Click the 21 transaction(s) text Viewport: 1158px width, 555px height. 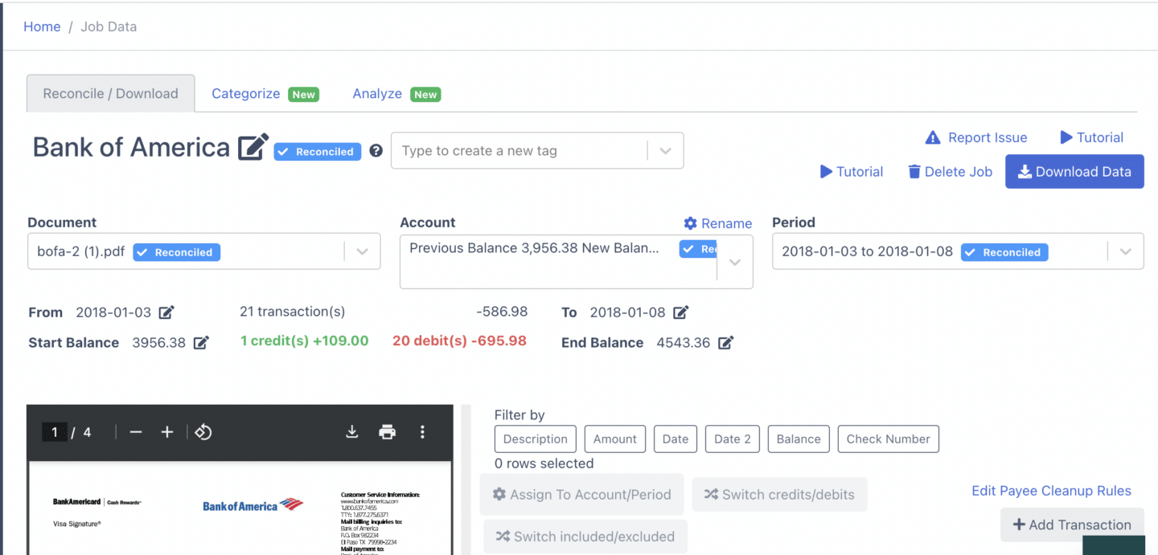pos(293,312)
